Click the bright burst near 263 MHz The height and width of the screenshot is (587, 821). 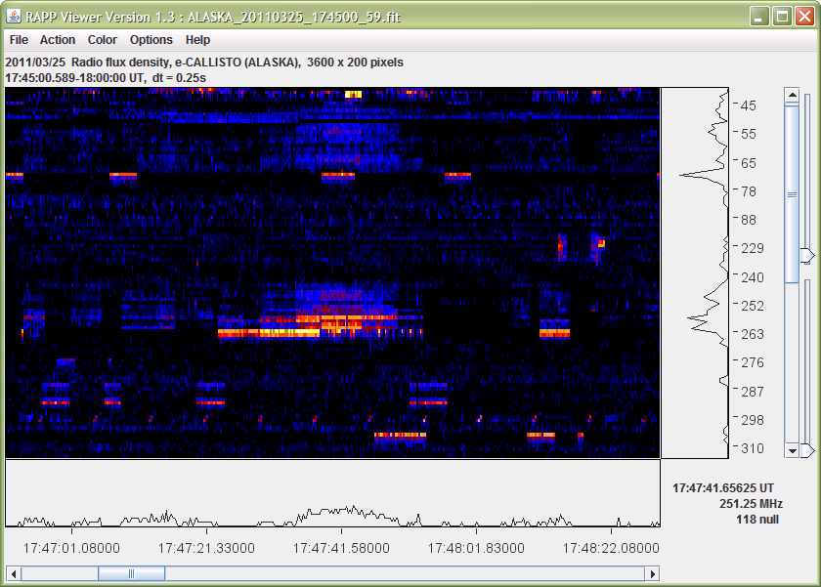coord(269,333)
